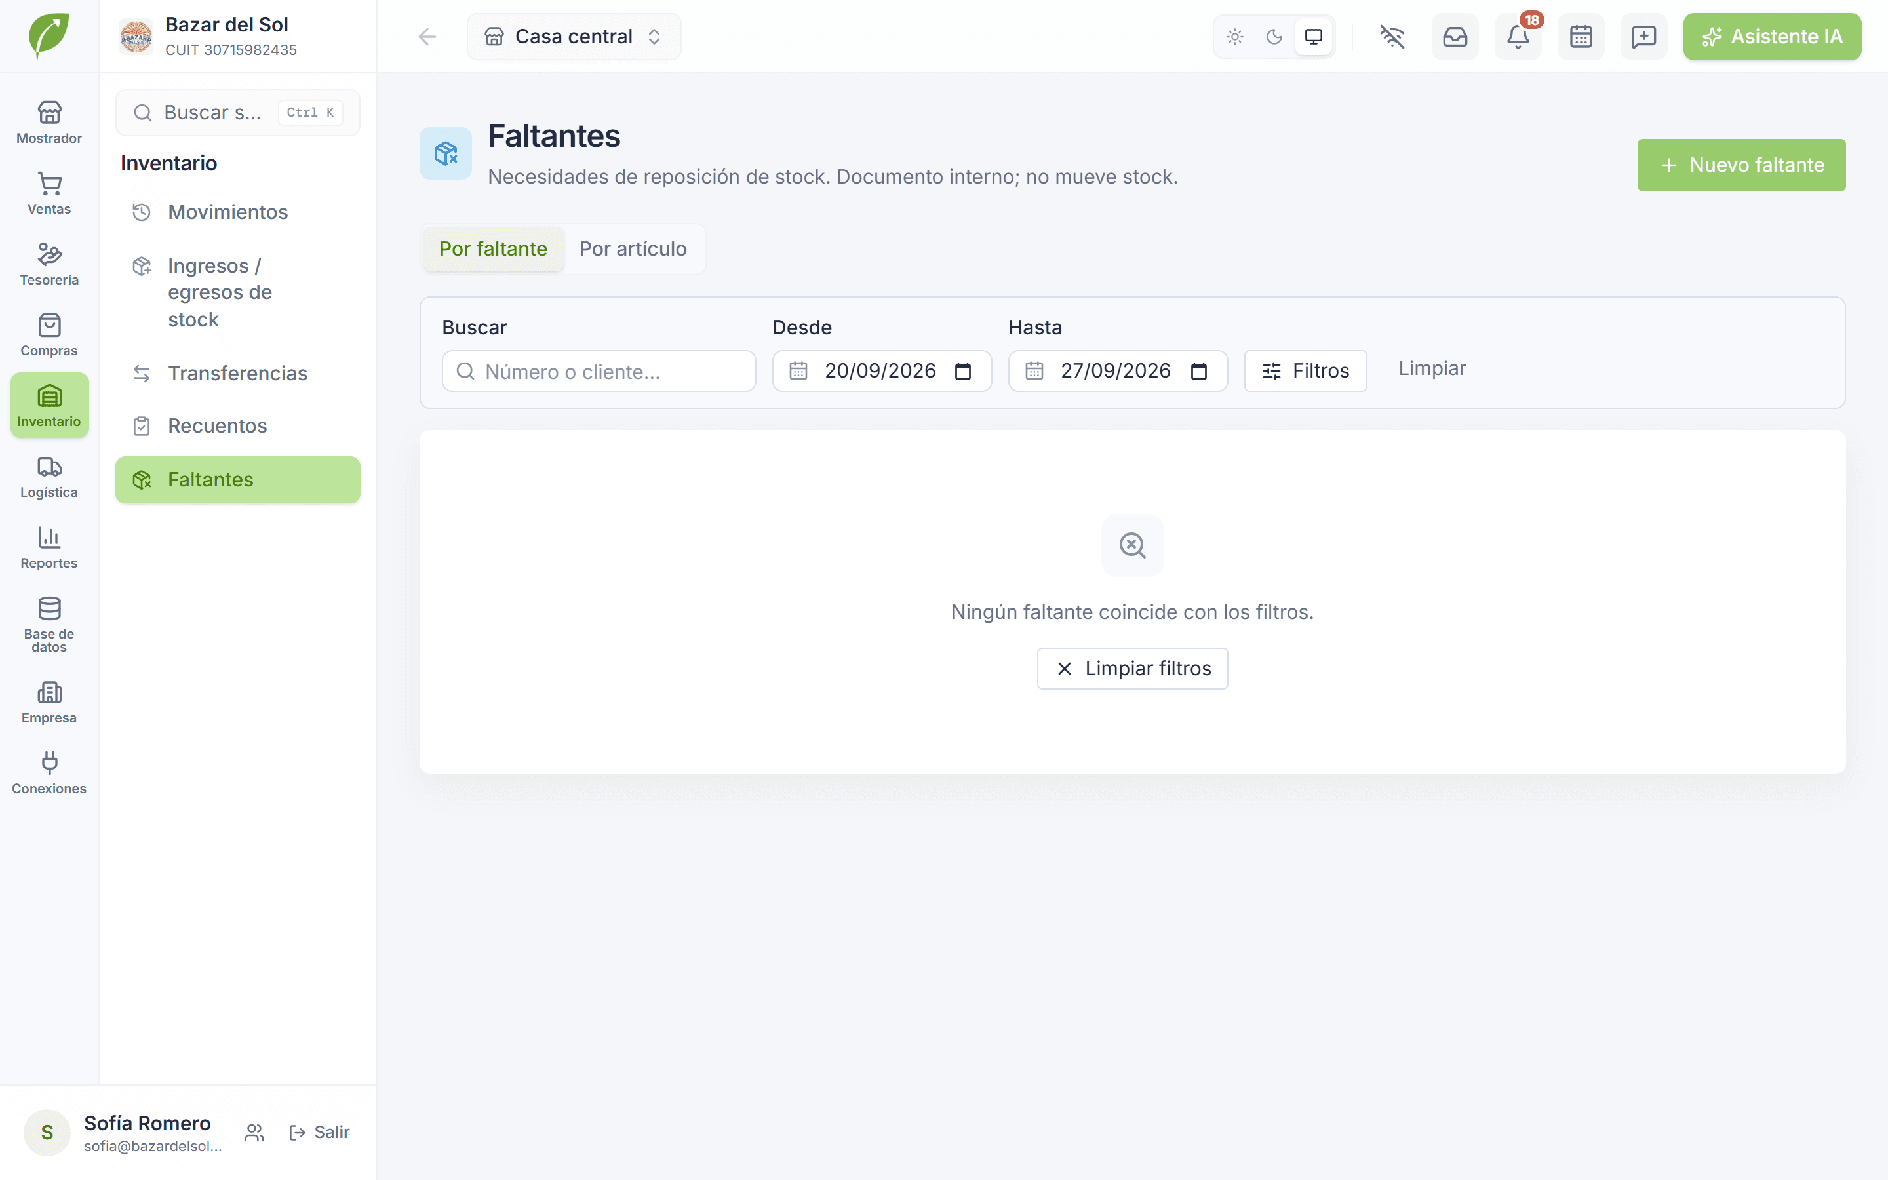Select the Por faltante tab
The image size is (1888, 1180).
tap(493, 249)
